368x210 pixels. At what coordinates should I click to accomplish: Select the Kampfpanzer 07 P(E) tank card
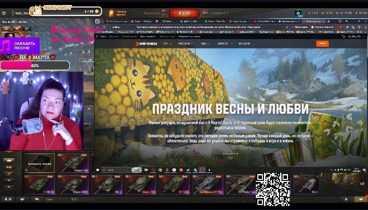click(x=208, y=184)
